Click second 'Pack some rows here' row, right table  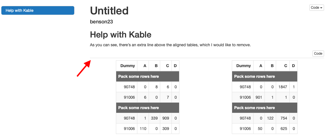(x=265, y=108)
